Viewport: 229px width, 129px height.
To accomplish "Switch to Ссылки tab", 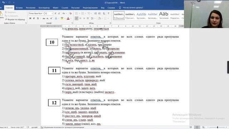I will click(x=65, y=8).
